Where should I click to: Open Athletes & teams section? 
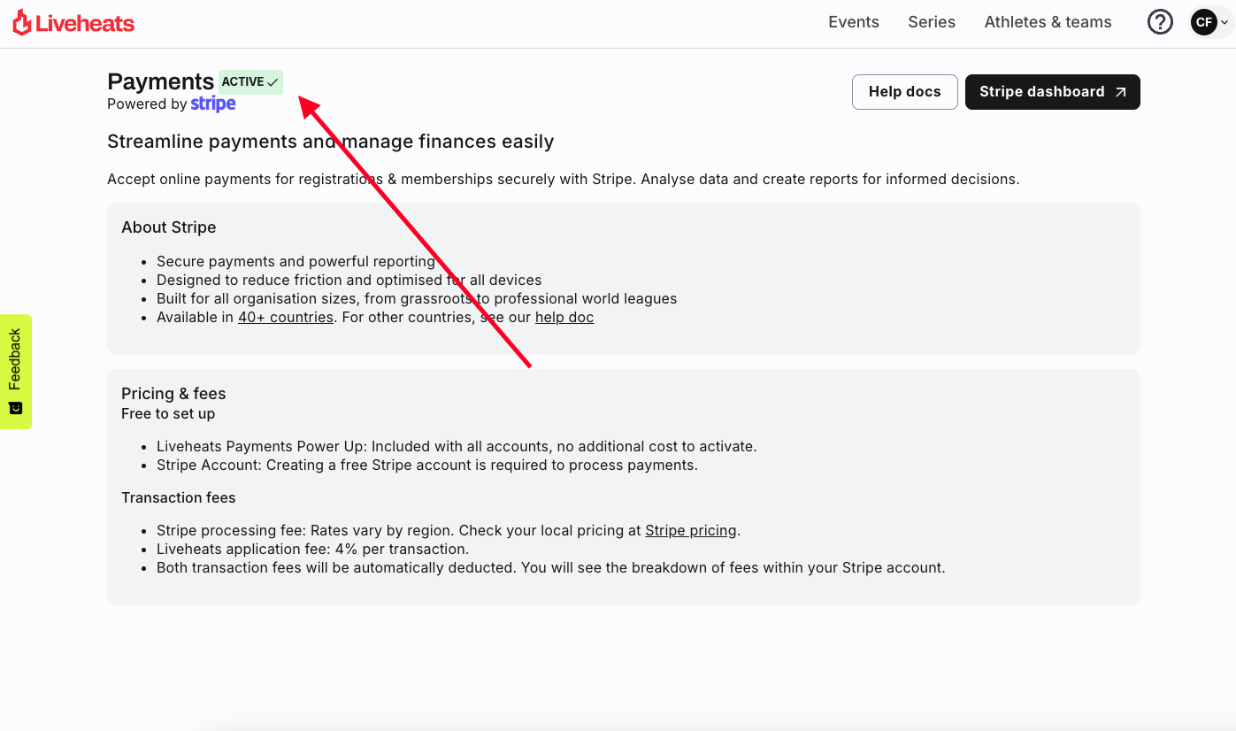click(1048, 22)
